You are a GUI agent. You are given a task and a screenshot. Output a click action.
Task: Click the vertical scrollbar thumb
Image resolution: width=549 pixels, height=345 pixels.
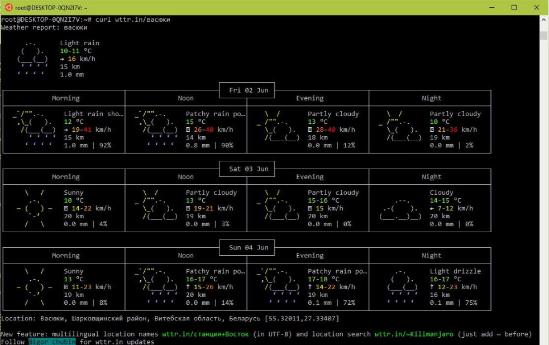[543, 35]
